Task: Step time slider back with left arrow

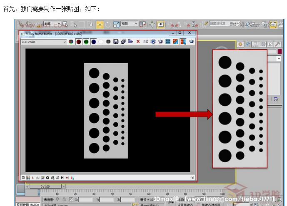Action: pyautogui.click(x=27, y=186)
